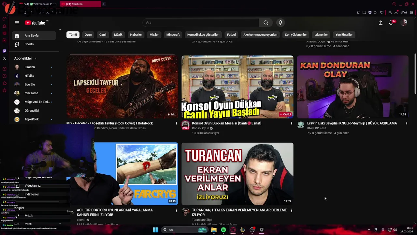Open the YouTube hamburger guide menu
Viewport: 417px width, 235px height.
click(17, 23)
